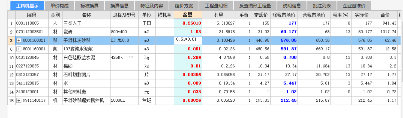Open the 工程量明细 tab

(216, 6)
